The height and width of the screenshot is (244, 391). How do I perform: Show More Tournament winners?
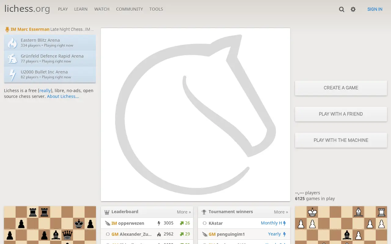281,212
